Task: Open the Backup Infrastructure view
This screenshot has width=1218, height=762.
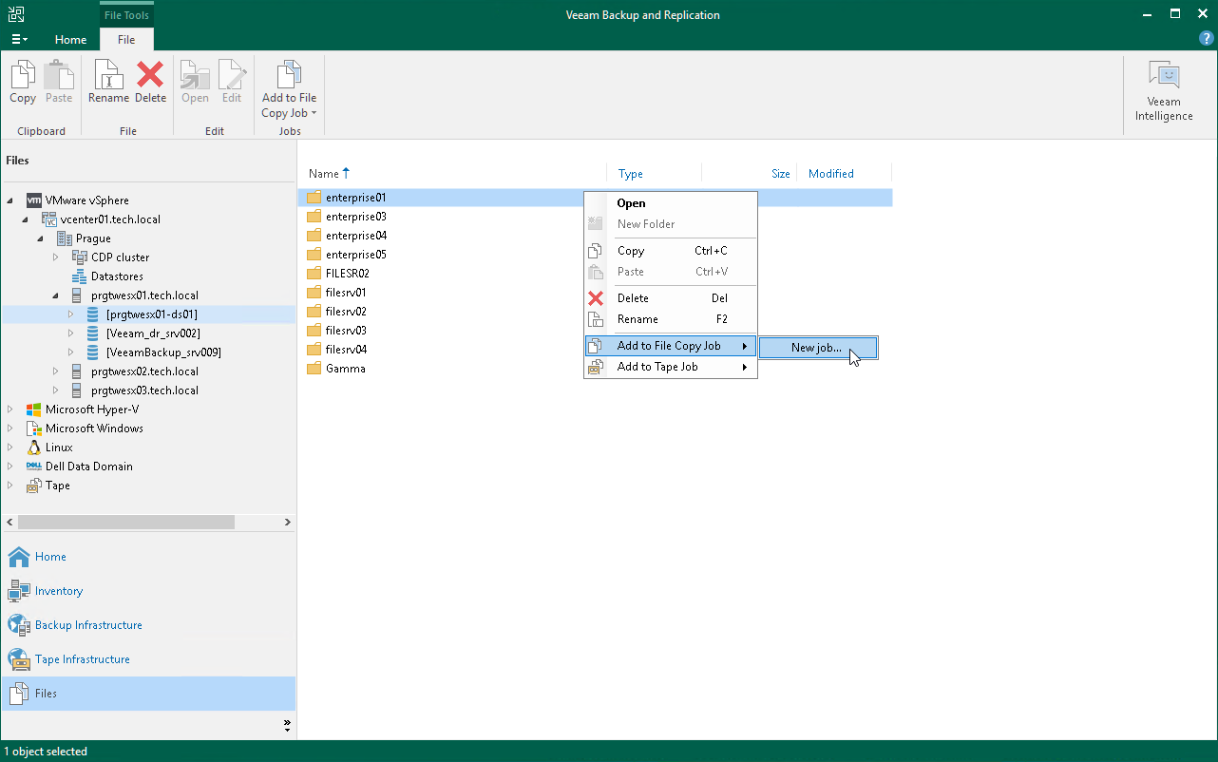Action: pyautogui.click(x=148, y=625)
